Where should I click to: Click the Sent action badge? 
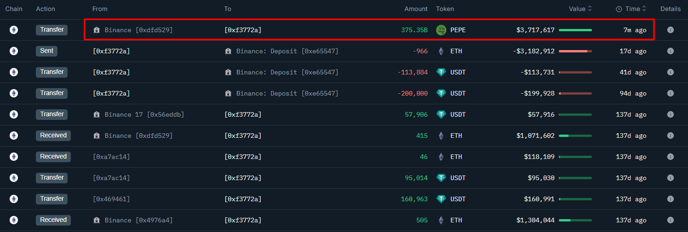[x=46, y=51]
